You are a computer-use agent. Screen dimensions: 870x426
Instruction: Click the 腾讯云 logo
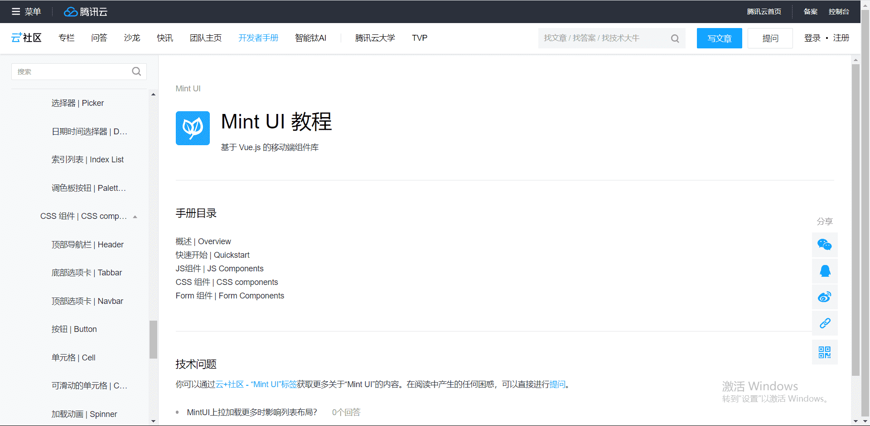tap(85, 12)
